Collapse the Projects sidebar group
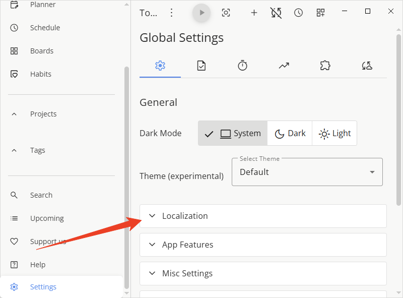Image resolution: width=403 pixels, height=298 pixels. pyautogui.click(x=15, y=114)
